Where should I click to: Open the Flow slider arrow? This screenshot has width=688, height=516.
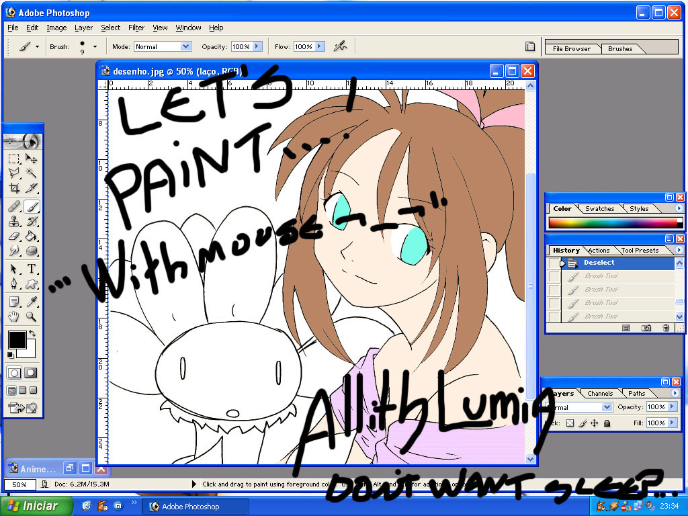click(x=319, y=46)
